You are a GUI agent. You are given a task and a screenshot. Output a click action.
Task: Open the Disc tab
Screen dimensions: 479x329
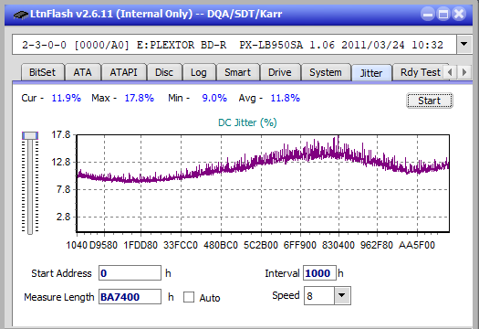(164, 72)
